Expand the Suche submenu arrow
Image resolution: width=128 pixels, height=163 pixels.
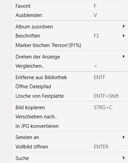click(124, 158)
